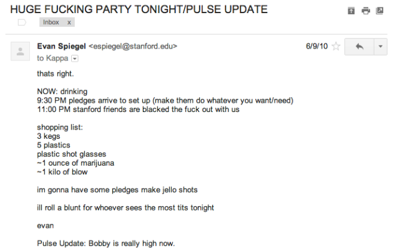Toggle the importance marker tag icon
The image size is (397, 249).
pyautogui.click(x=22, y=22)
